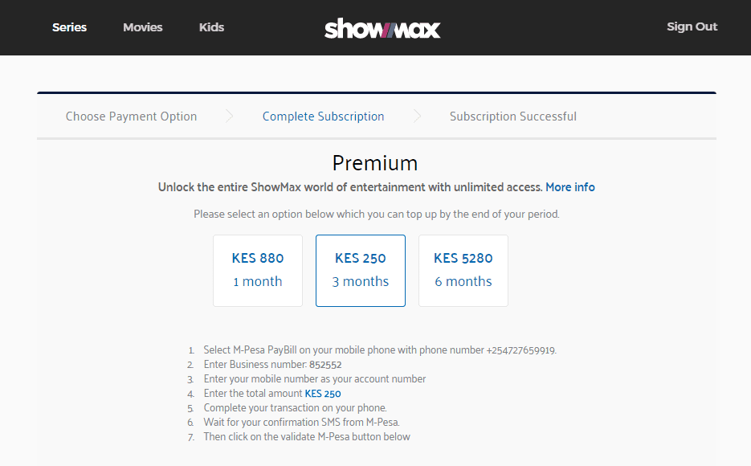Click the chevron after Choose Payment Option
Viewport: 751px width, 466px height.
(230, 116)
